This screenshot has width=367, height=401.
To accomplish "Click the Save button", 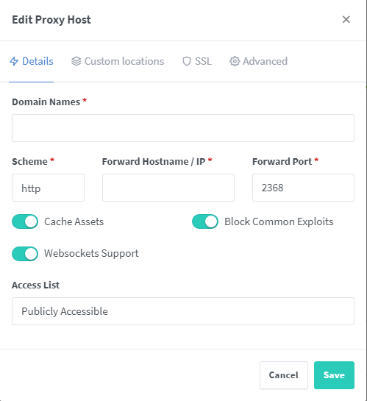I will (334, 375).
